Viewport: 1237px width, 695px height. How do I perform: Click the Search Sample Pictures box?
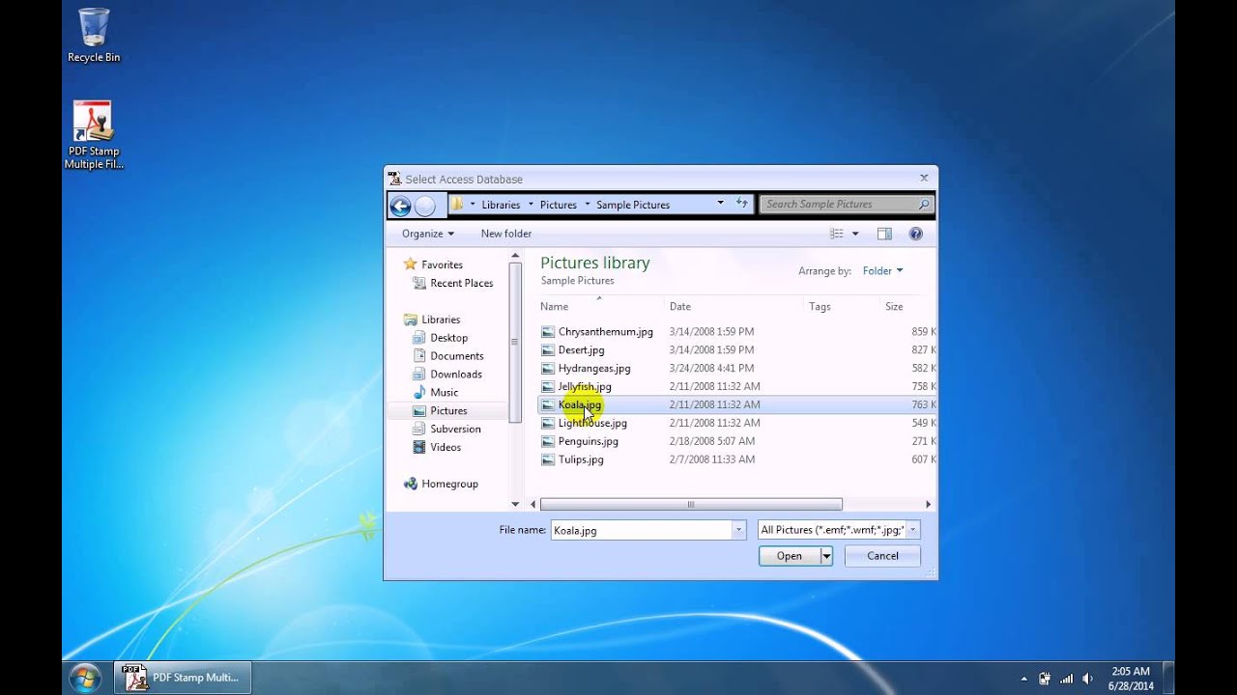(838, 204)
